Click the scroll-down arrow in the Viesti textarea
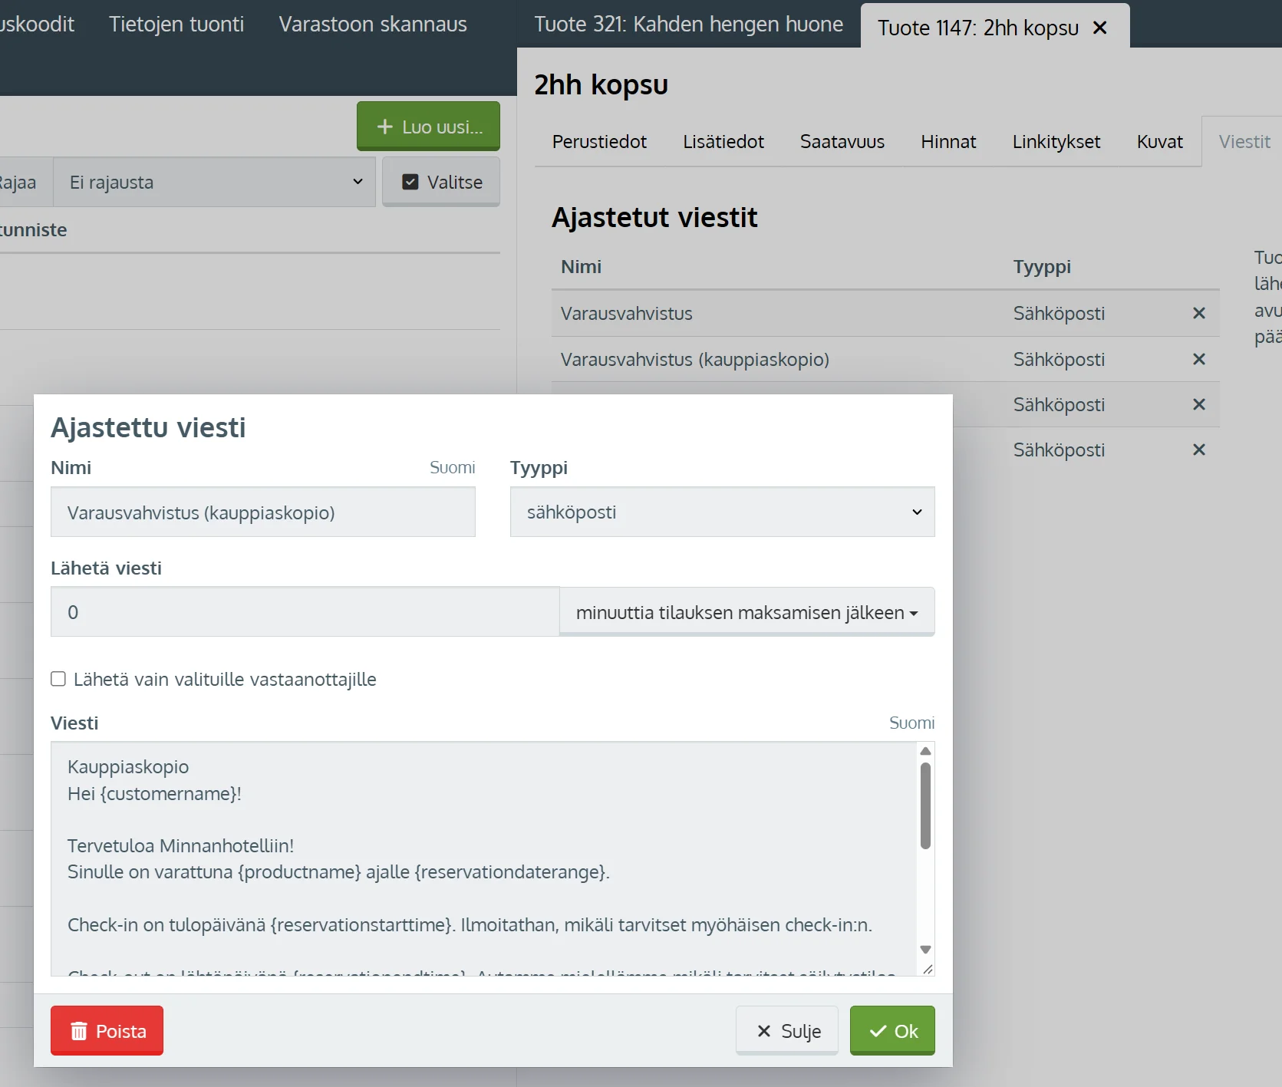The width and height of the screenshot is (1282, 1087). 925,949
